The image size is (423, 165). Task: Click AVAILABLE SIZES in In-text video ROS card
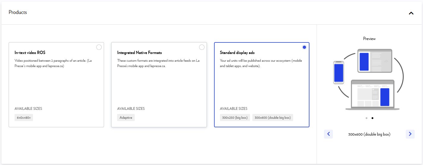tap(28, 109)
